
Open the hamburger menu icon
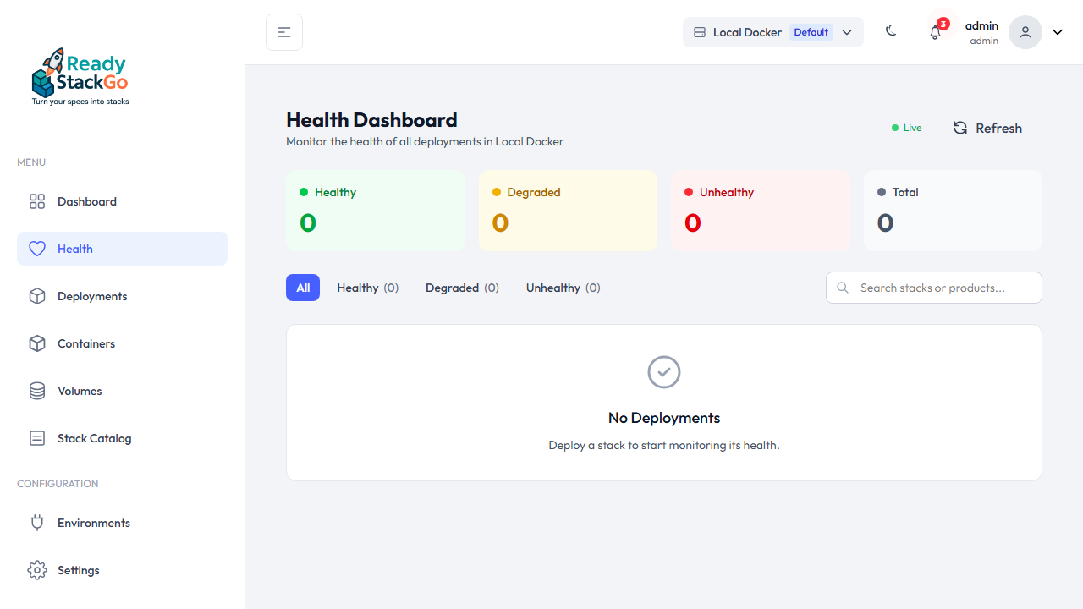(x=283, y=31)
